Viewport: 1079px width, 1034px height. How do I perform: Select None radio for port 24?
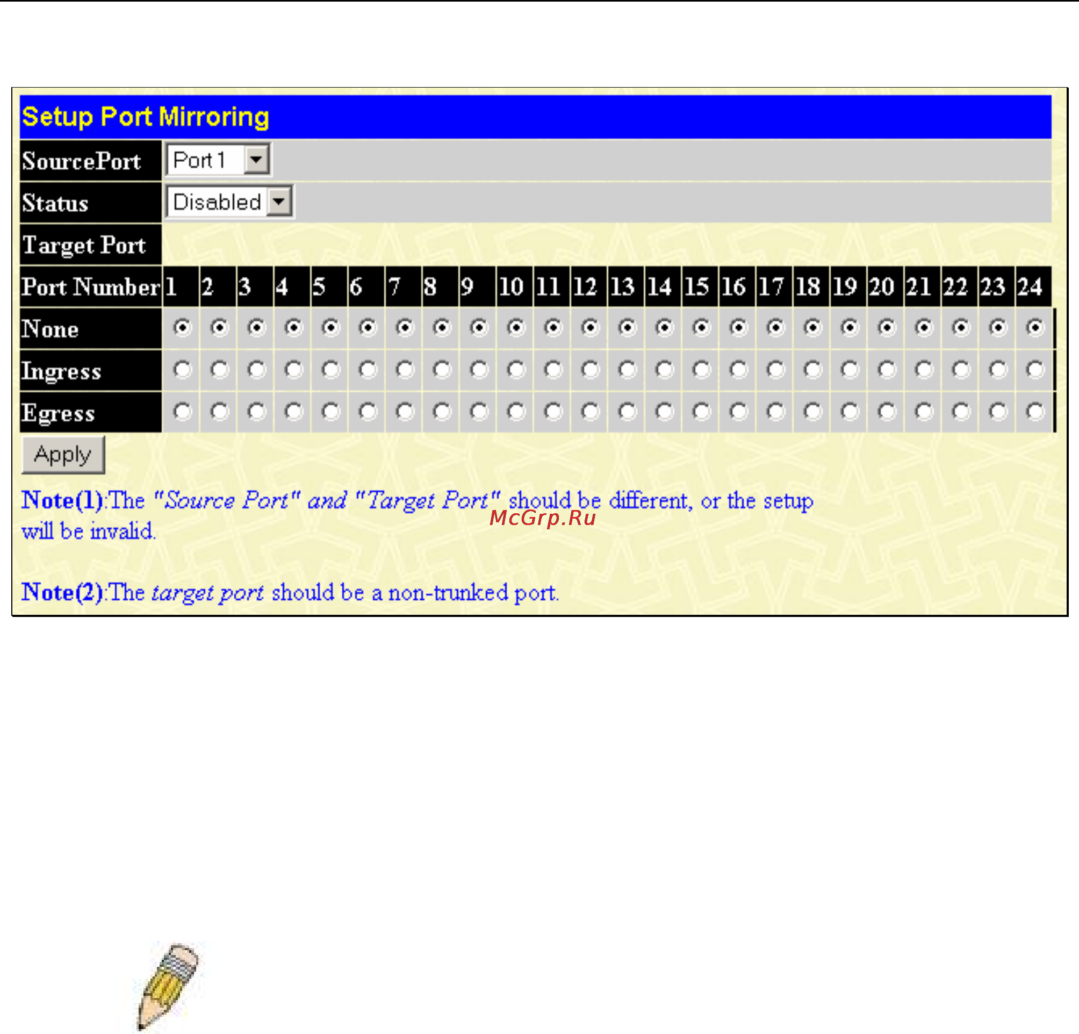coord(1035,328)
